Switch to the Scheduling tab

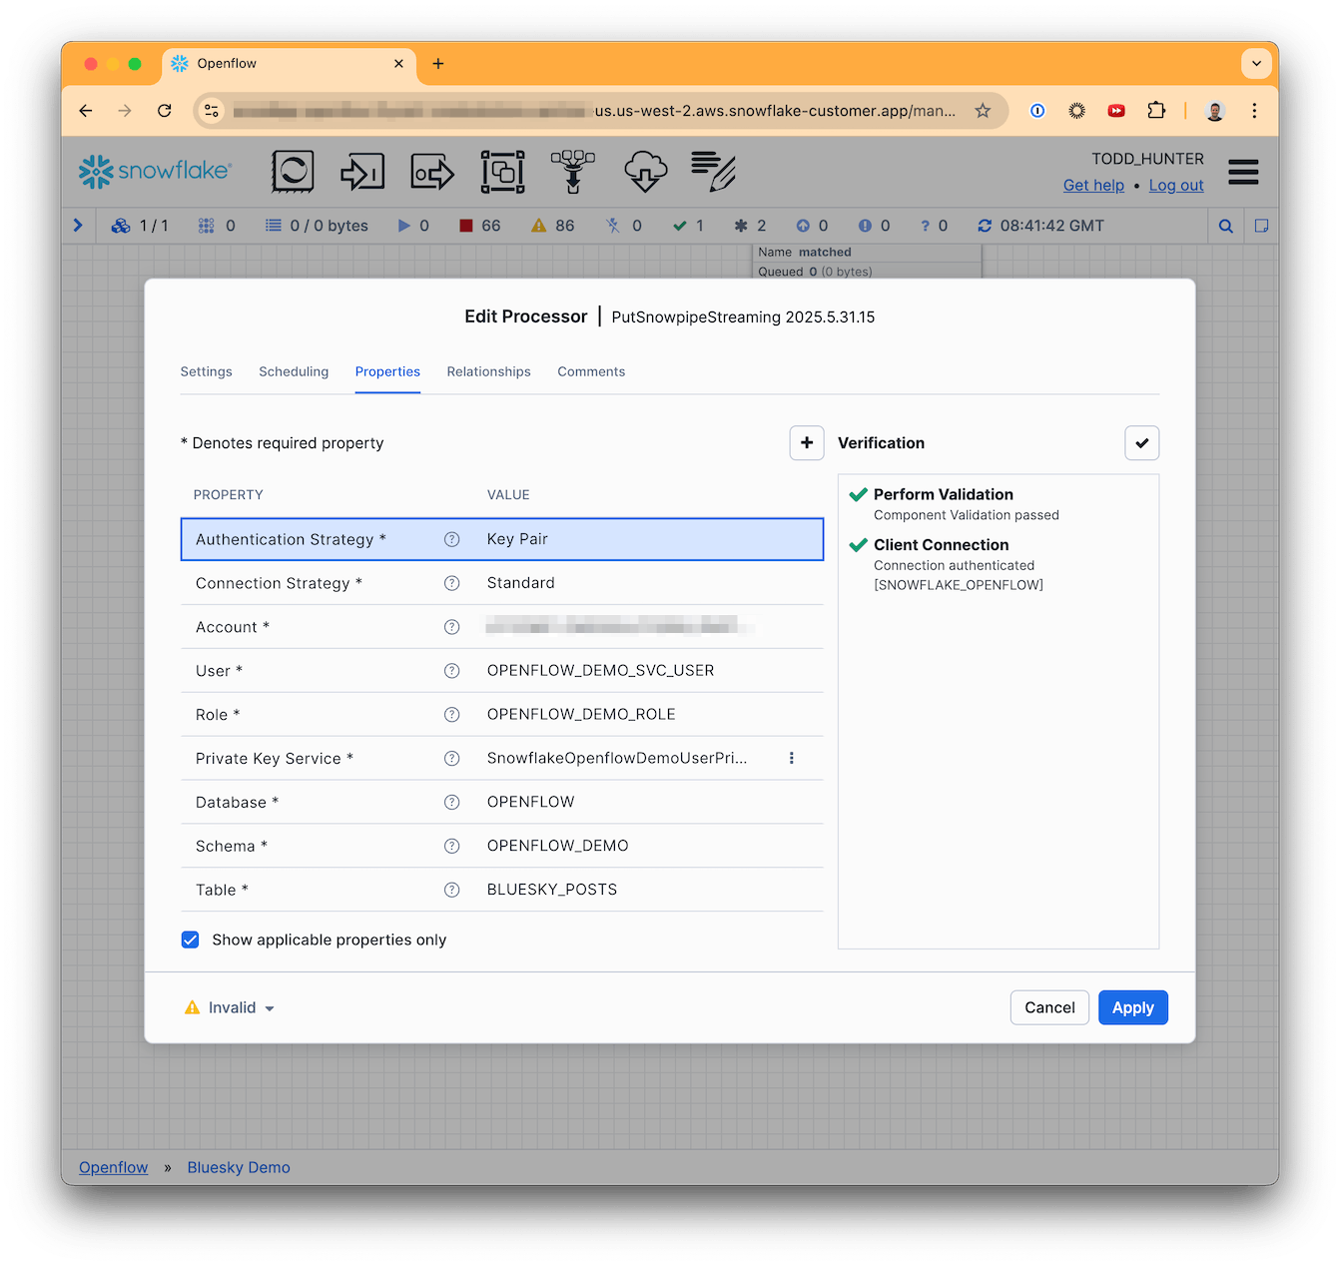click(x=294, y=371)
